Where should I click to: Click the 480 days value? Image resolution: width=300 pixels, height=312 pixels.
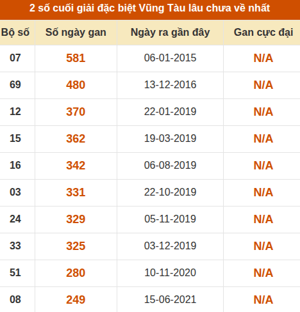coord(76,85)
